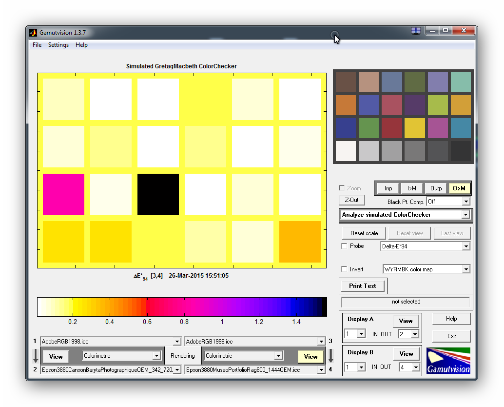
Task: Click the monitor icon in title bar
Action: pyautogui.click(x=416, y=31)
